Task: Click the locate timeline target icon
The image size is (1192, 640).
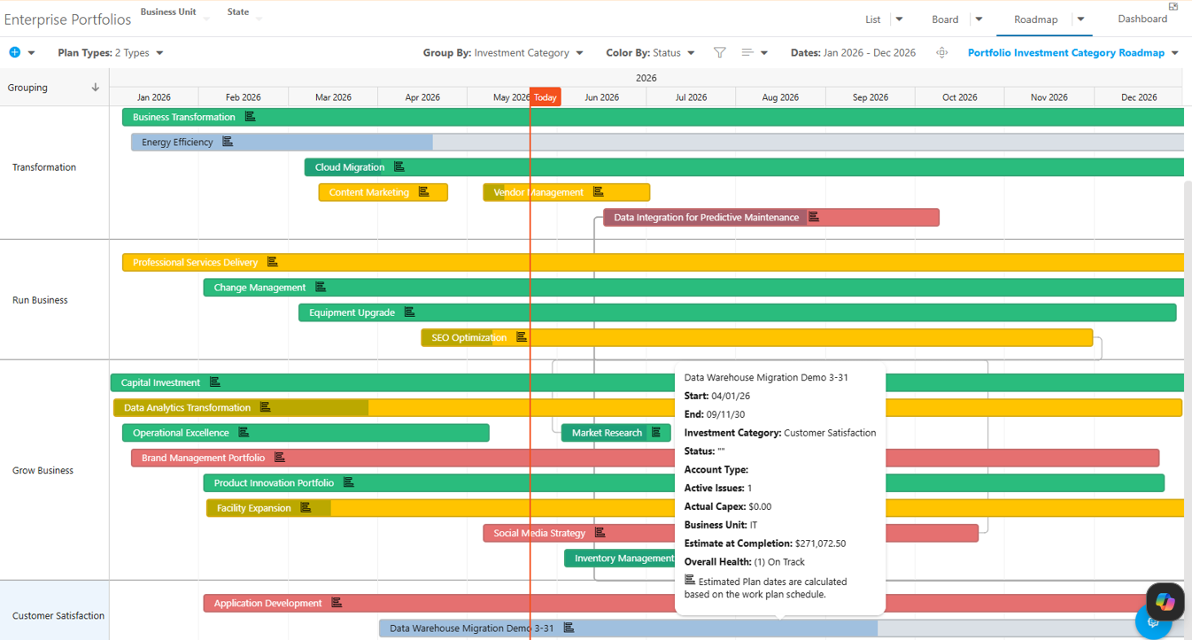Action: (x=942, y=53)
